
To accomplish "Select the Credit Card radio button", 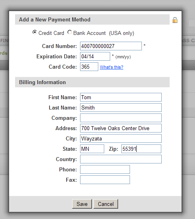I will pos(34,32).
